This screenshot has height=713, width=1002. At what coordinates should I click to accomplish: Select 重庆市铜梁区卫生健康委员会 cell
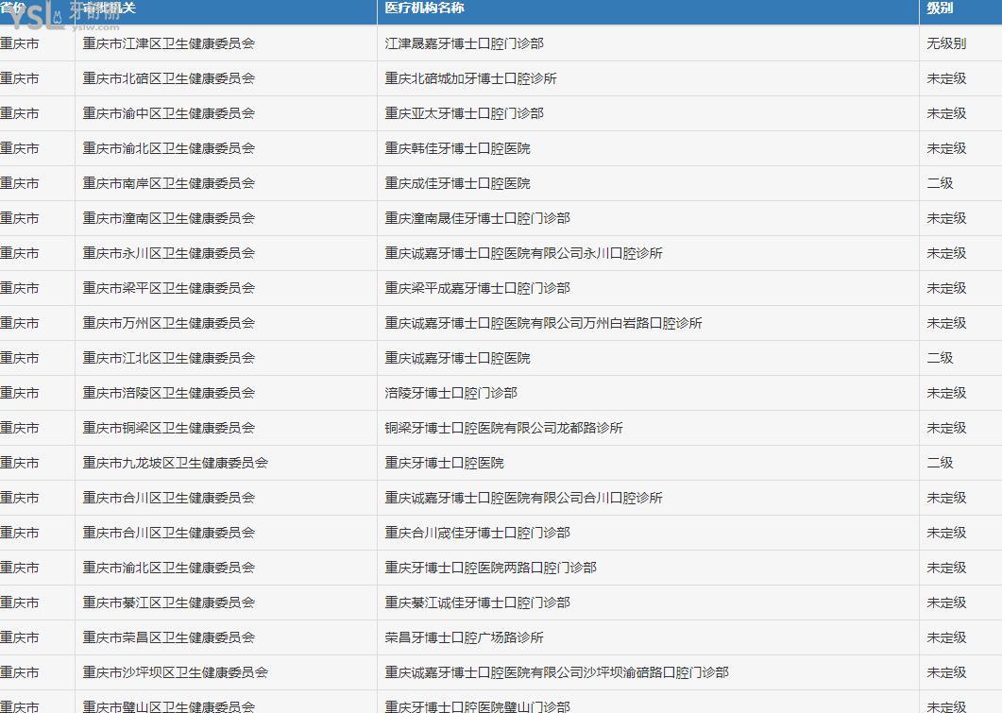[x=169, y=428]
